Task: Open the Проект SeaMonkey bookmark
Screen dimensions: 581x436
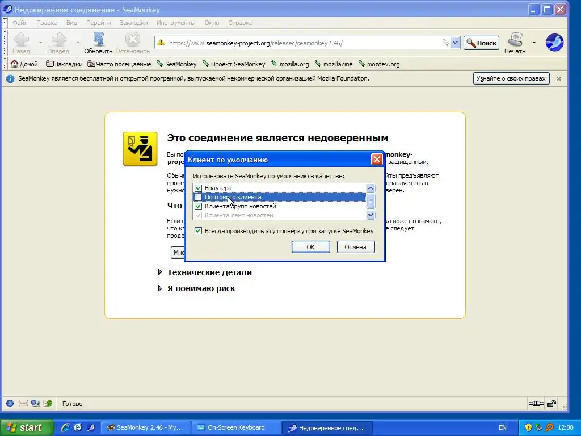Action: pyautogui.click(x=234, y=64)
